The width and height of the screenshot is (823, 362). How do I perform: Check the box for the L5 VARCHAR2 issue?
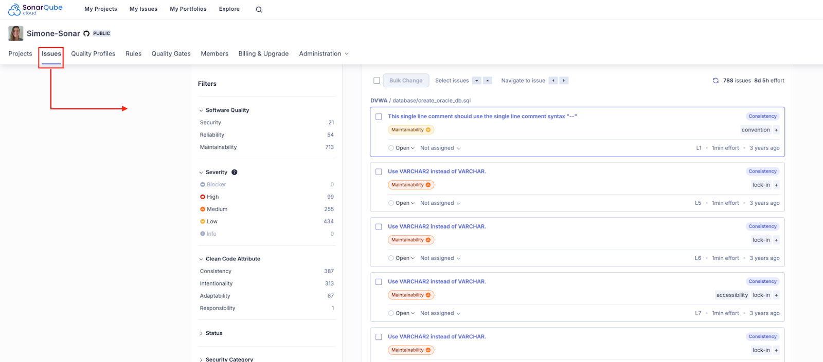379,172
